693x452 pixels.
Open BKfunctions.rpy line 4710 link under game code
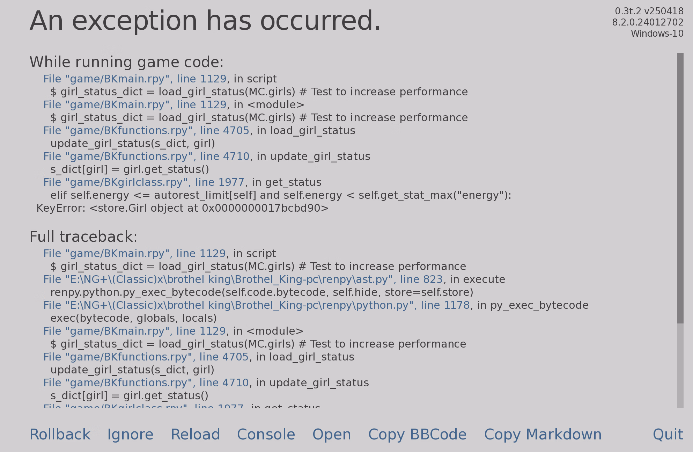pyautogui.click(x=146, y=156)
